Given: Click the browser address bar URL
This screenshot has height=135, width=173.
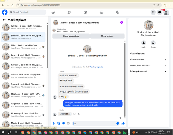Looking at the screenshot, I should pos(40,5).
